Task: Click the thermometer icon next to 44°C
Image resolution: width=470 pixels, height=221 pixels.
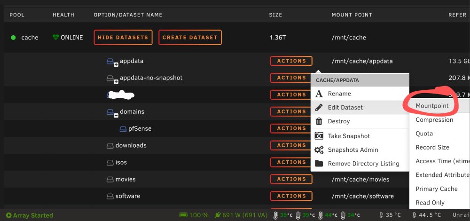Action: tap(321, 215)
